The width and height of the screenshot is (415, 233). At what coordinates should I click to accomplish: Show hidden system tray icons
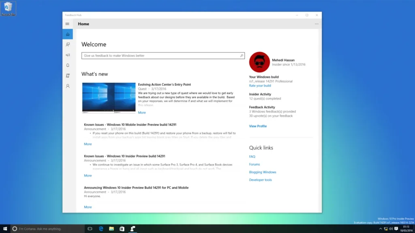(x=380, y=229)
